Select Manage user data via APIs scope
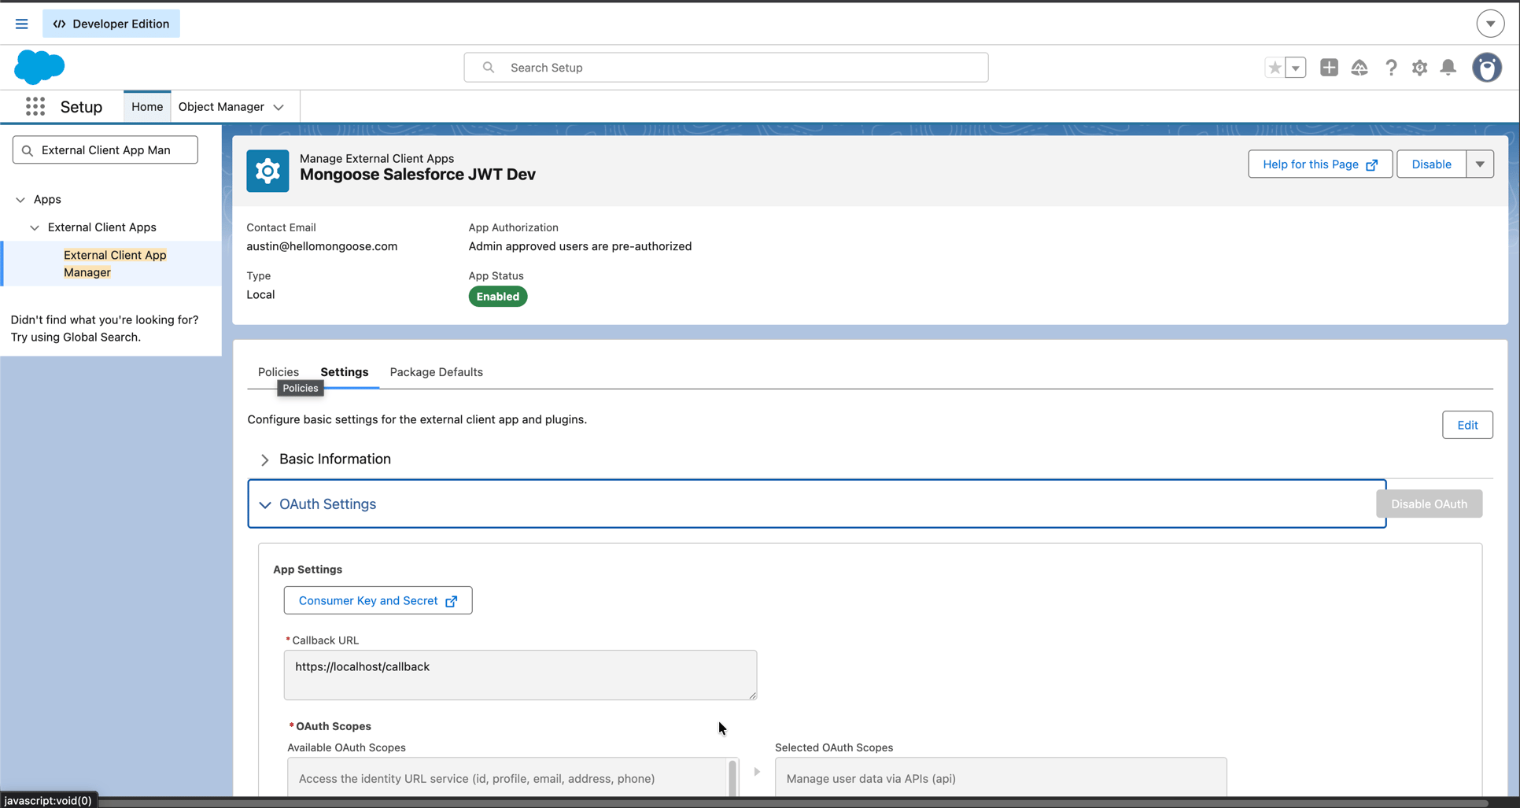Viewport: 1520px width, 808px height. pyautogui.click(x=871, y=779)
